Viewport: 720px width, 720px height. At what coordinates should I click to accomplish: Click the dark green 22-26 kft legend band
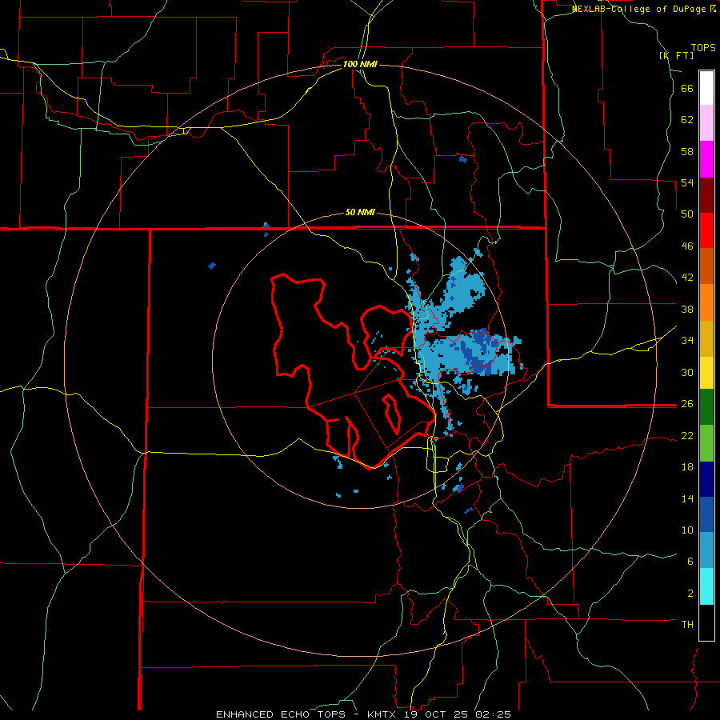pos(706,407)
